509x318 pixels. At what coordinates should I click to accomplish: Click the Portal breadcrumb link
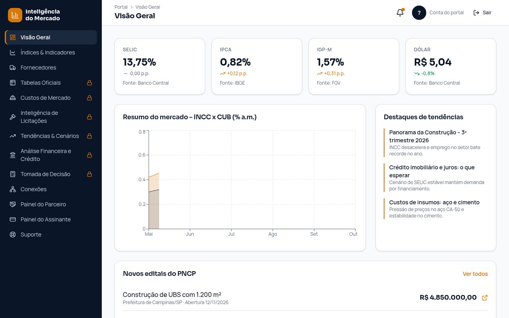tap(121, 7)
